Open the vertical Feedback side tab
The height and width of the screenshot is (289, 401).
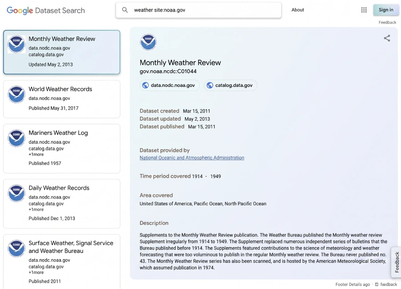tap(396, 262)
